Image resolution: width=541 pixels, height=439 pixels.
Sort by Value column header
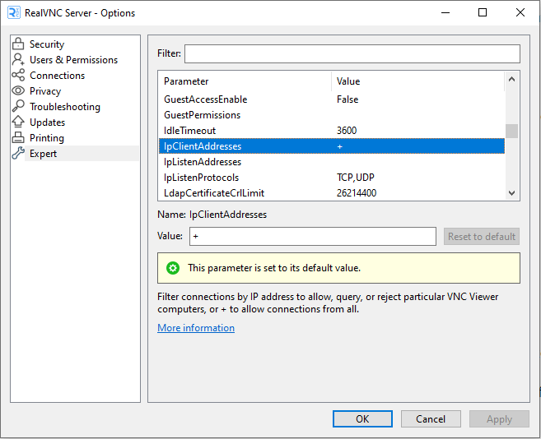point(417,81)
